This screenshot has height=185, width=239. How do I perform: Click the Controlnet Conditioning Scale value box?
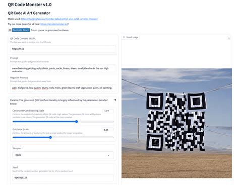pyautogui.click(x=107, y=111)
